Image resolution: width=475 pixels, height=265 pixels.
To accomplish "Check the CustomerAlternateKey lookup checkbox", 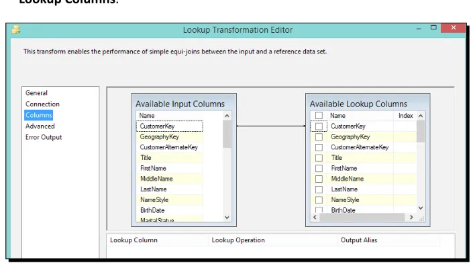I will click(319, 147).
